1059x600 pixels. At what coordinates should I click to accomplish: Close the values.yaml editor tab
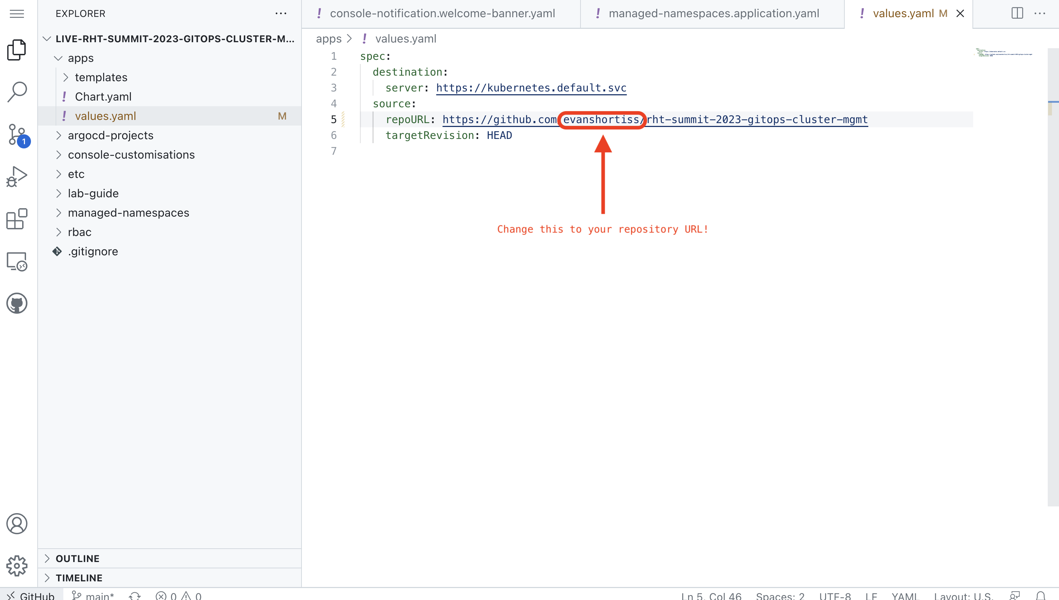pos(960,14)
